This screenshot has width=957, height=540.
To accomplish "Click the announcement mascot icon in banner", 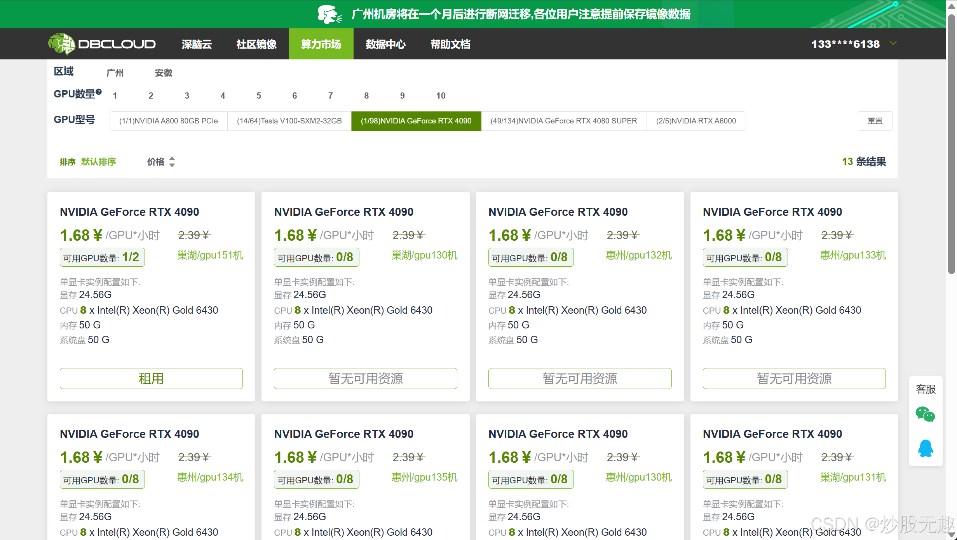I will coord(329,14).
